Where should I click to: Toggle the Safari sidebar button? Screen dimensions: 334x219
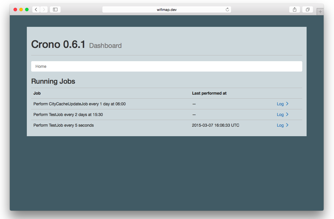(55, 10)
